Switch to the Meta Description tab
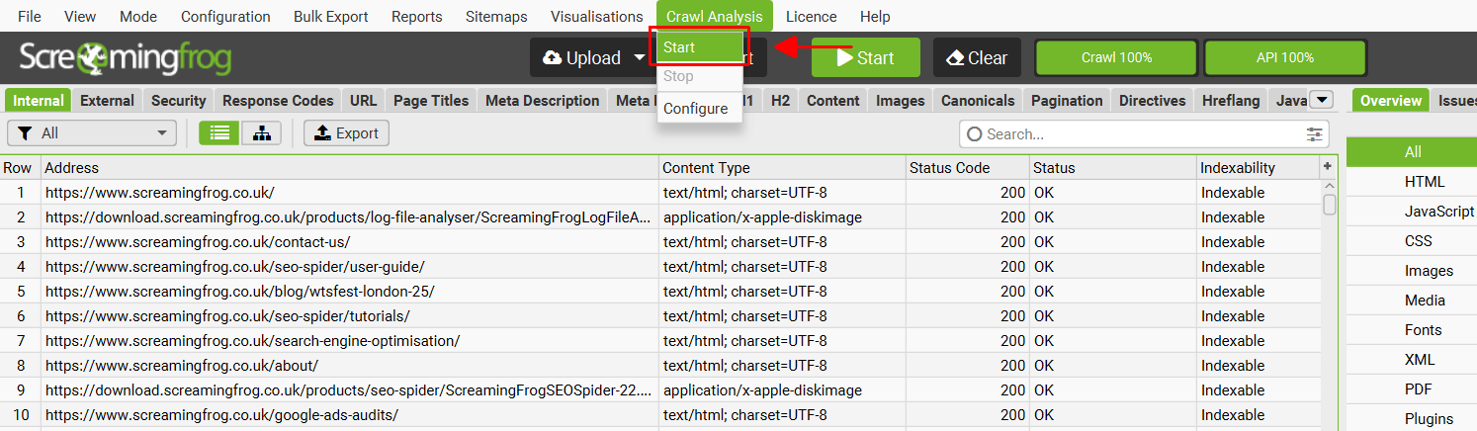The image size is (1477, 431). [x=543, y=101]
